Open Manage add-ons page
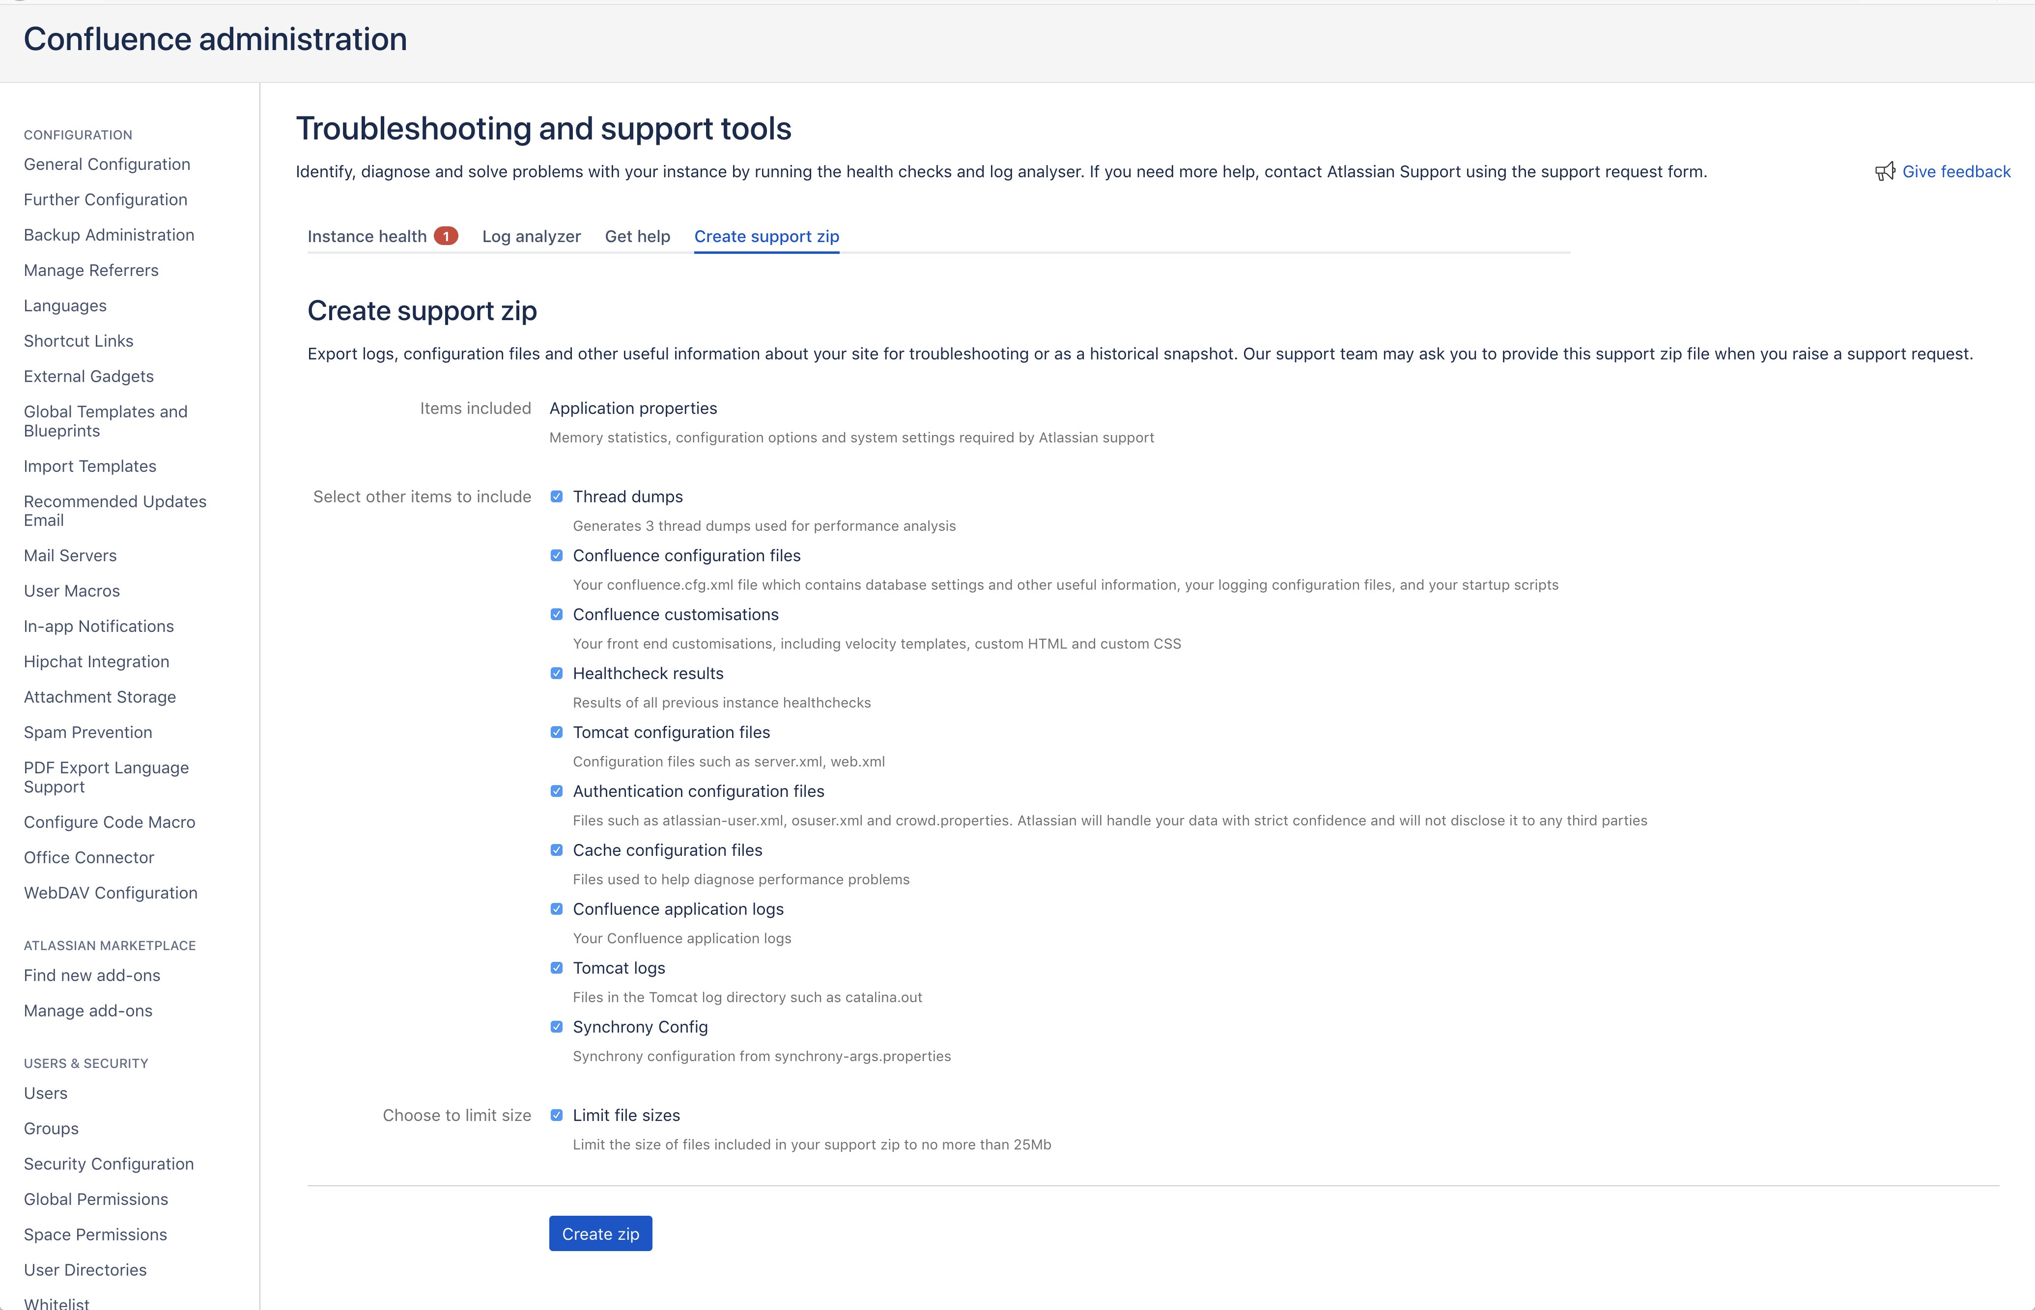2035x1310 pixels. click(88, 1010)
